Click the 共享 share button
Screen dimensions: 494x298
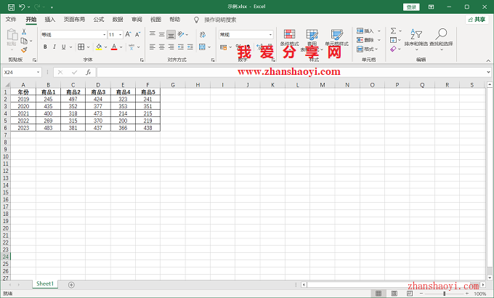[477, 20]
